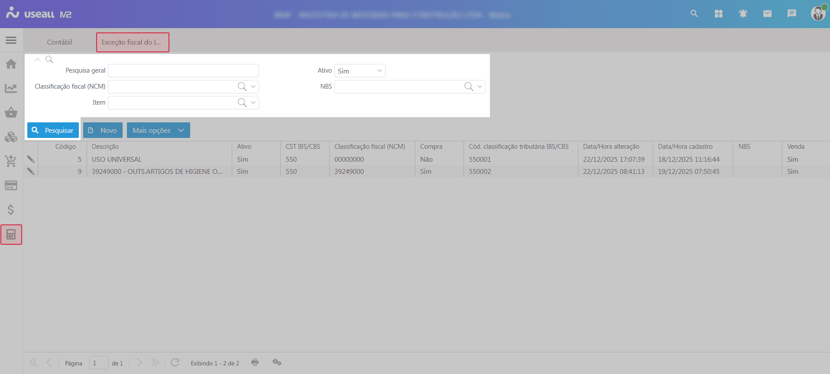830x374 pixels.
Task: Refresh the grid results
Action: point(175,362)
